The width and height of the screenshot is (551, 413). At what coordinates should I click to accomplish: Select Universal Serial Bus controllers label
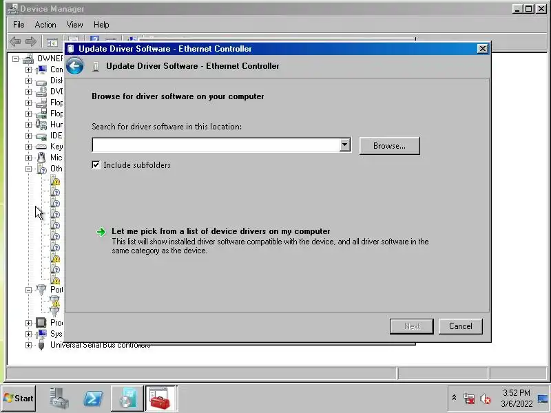coord(100,345)
